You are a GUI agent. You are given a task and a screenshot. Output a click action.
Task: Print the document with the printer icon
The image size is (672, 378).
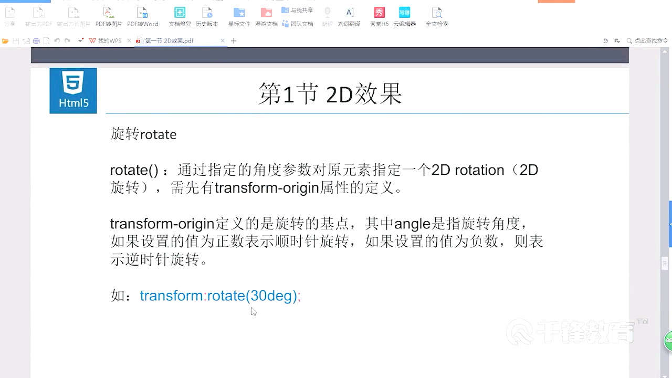coord(36,40)
